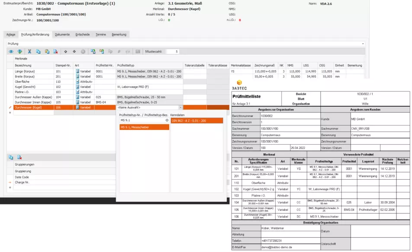This screenshot has height=252, width=412.
Task: Click Attributiv check icon in Platine i.O. row
Action: coord(77,92)
